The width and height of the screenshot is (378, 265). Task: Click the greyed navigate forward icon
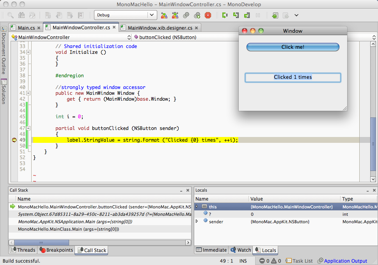point(286,15)
